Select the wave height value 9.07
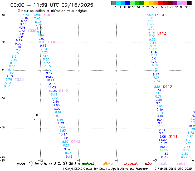This screenshot has height=171, width=195. [67, 149]
